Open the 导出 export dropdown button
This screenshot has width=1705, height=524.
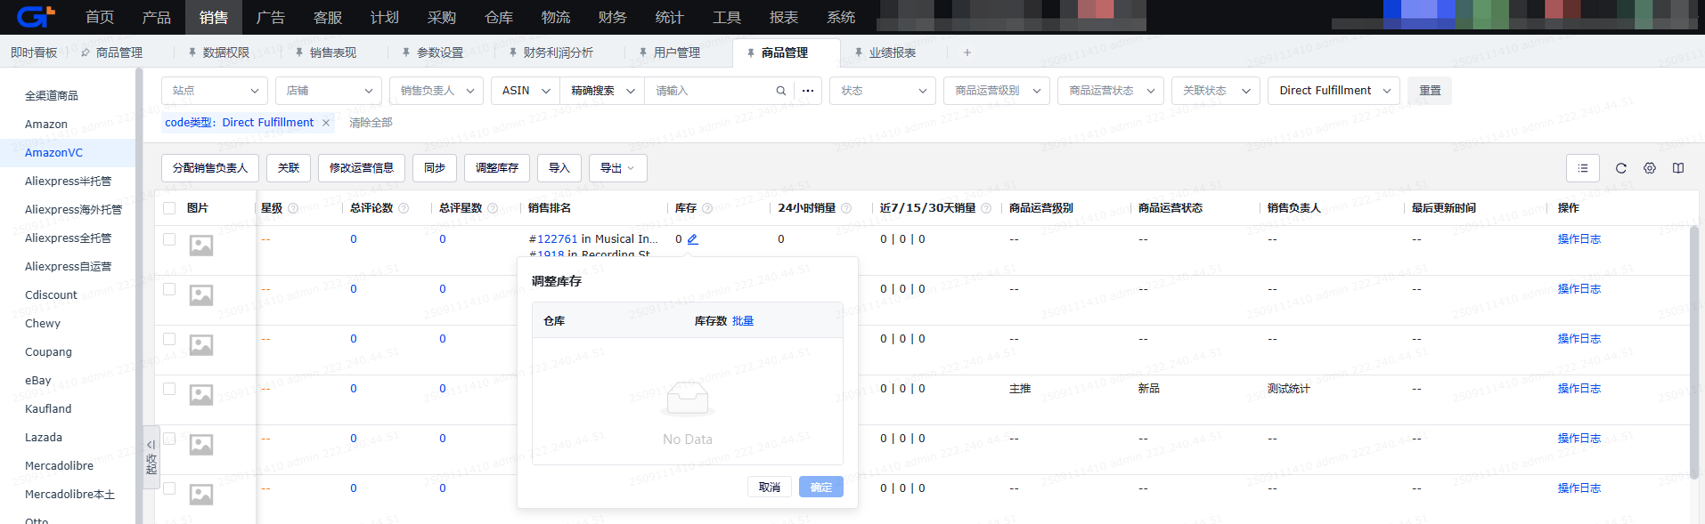(617, 168)
